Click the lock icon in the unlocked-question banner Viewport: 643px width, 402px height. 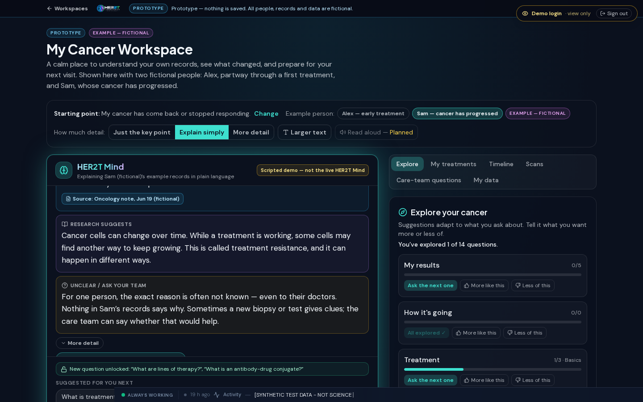(64, 369)
